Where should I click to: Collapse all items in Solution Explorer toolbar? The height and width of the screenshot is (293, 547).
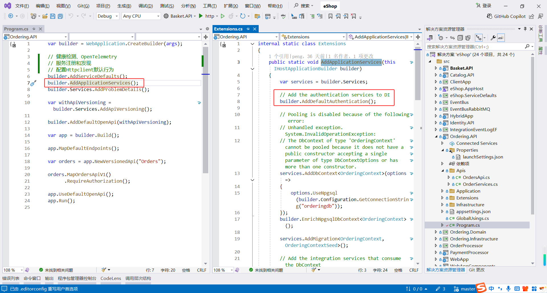coord(460,38)
